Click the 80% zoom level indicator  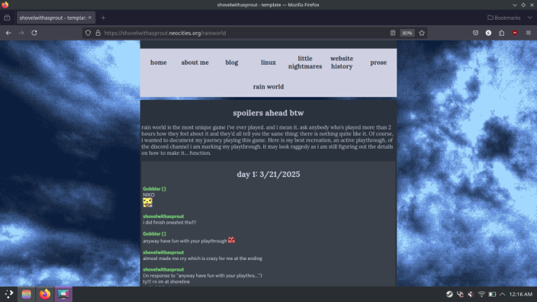pyautogui.click(x=407, y=33)
